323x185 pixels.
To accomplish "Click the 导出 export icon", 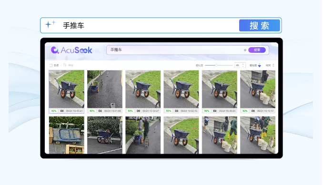I will tap(65, 65).
